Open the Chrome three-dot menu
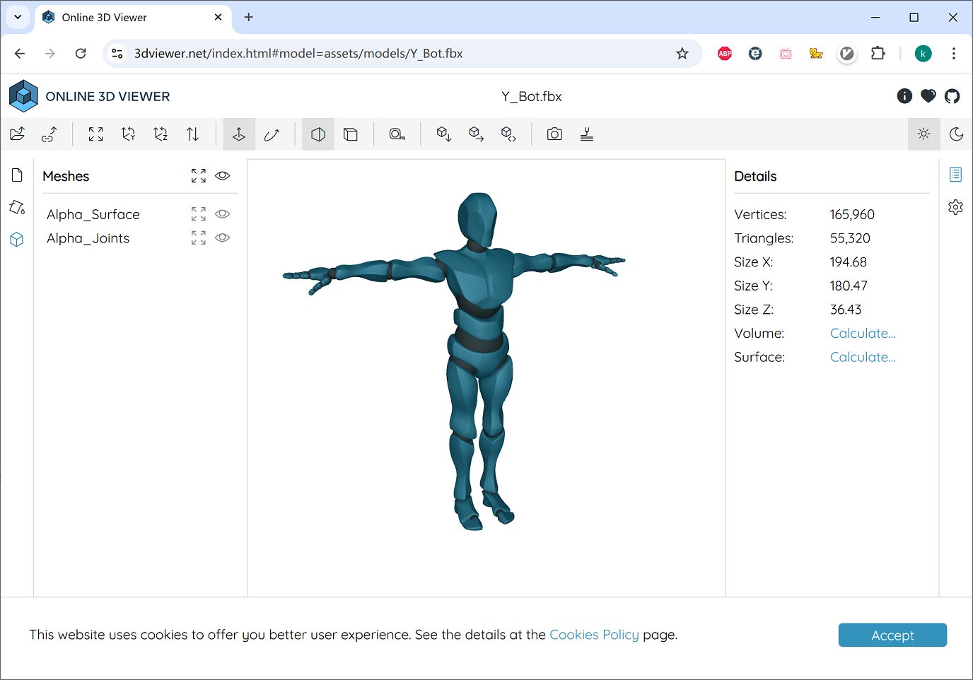 (954, 54)
